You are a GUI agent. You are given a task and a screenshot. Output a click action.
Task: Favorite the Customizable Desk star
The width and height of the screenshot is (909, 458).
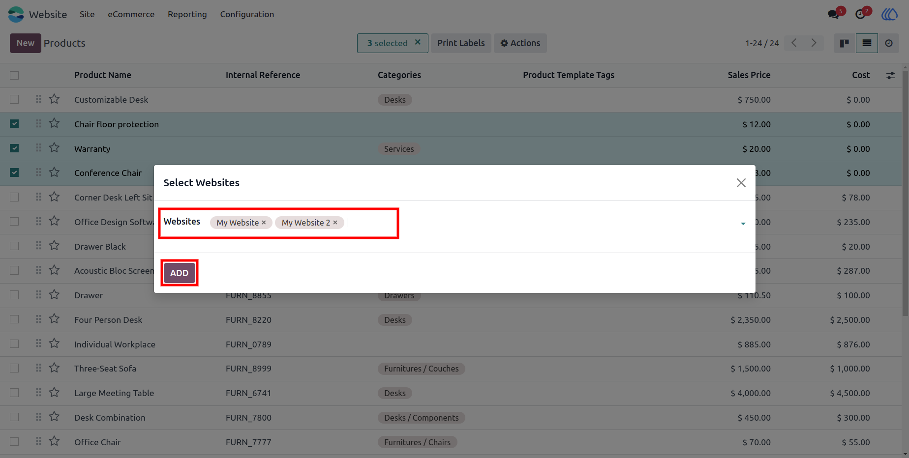[54, 99]
